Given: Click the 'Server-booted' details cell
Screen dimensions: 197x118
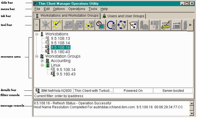Looking at the screenshot, I should pos(173,91).
